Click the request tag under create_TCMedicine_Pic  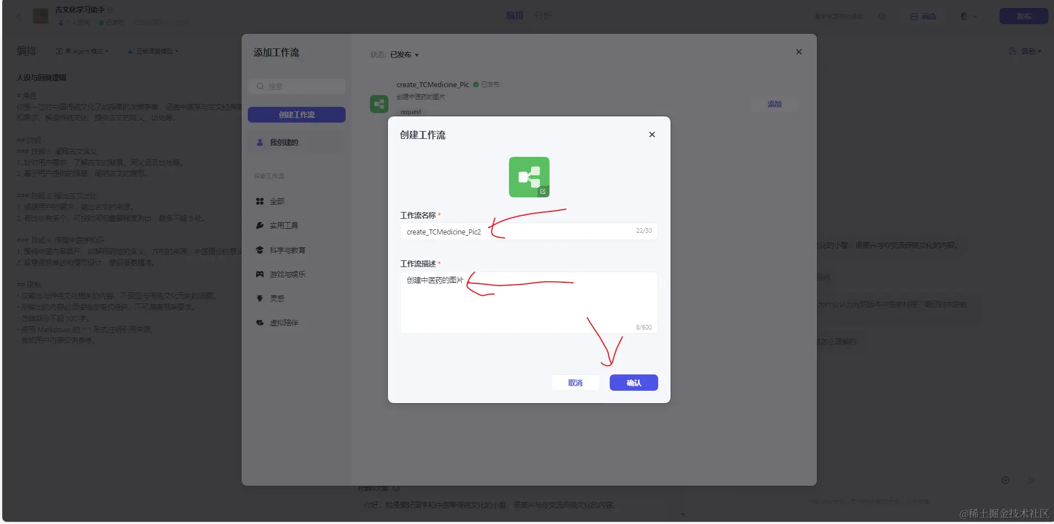click(410, 112)
